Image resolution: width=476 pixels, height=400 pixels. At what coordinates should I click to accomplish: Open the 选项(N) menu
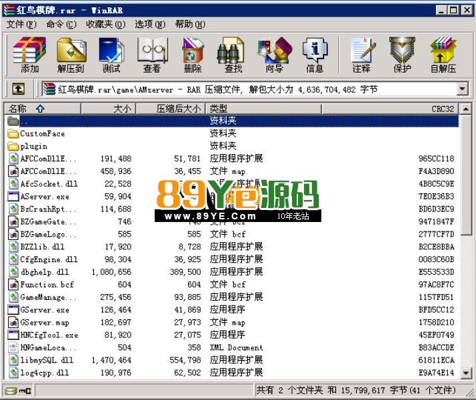[150, 24]
